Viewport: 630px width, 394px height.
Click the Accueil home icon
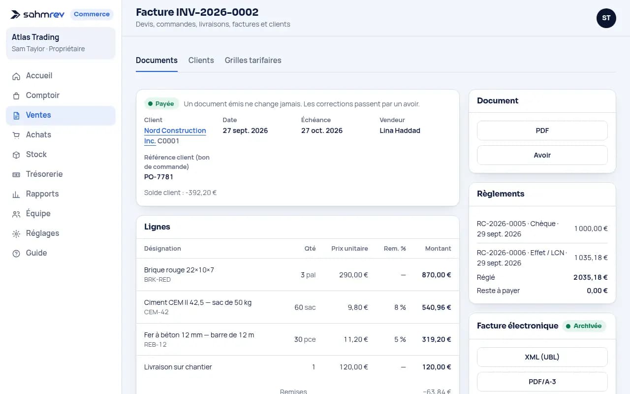[x=16, y=76]
